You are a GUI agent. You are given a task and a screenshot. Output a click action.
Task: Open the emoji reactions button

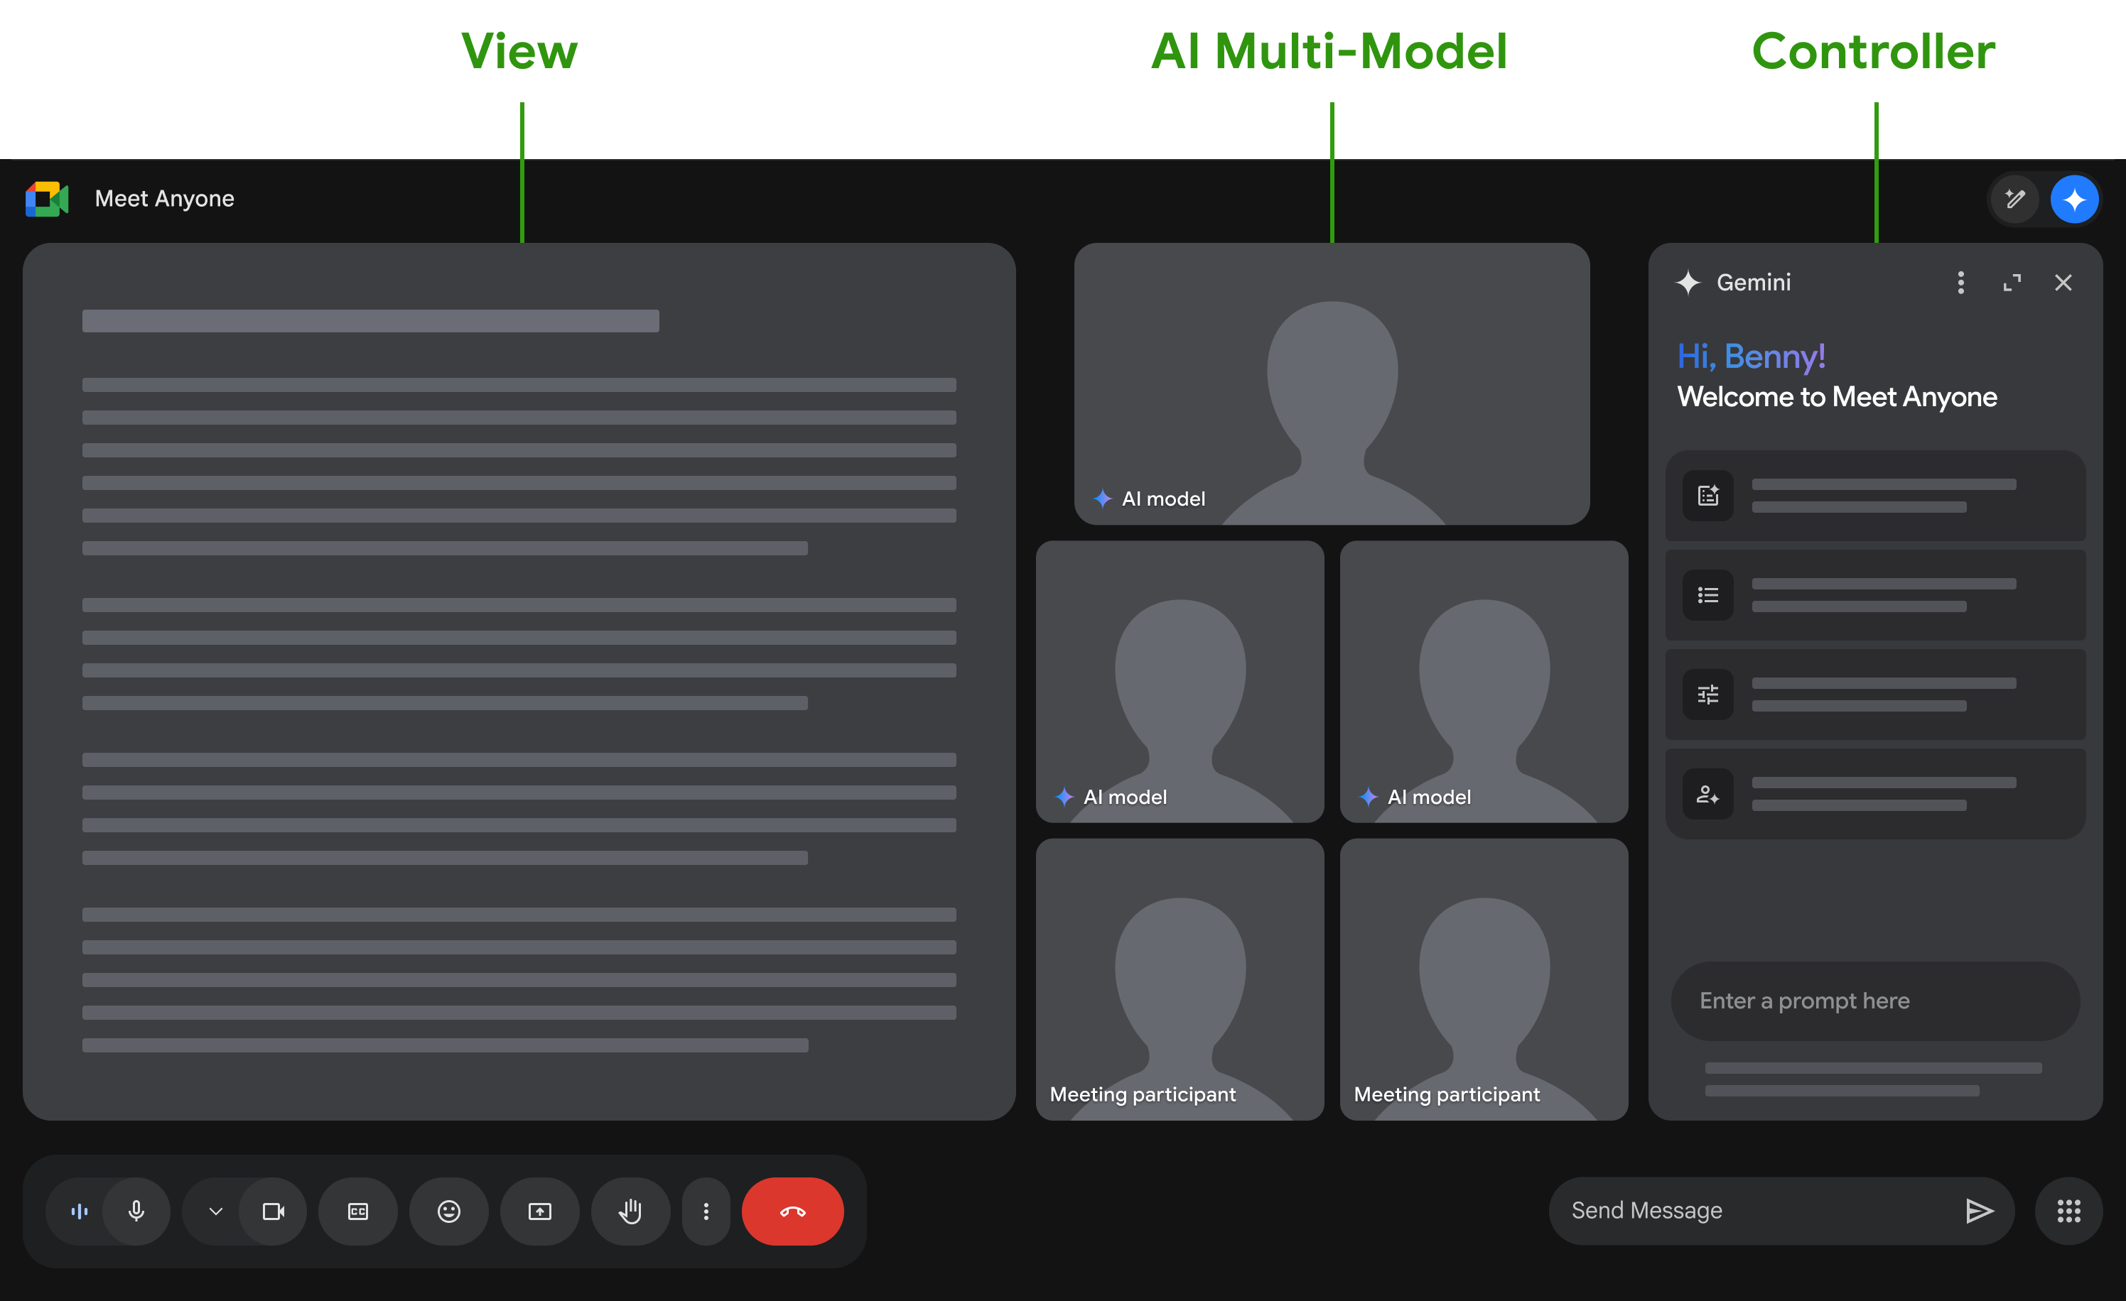(x=448, y=1212)
